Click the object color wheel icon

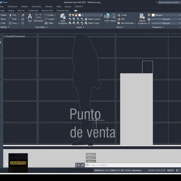pyautogui.click(x=149, y=15)
